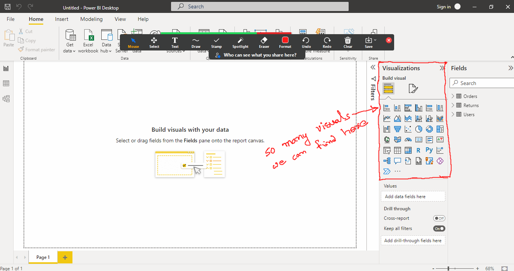
Task: Switch to the View ribbon tab
Action: click(x=120, y=19)
